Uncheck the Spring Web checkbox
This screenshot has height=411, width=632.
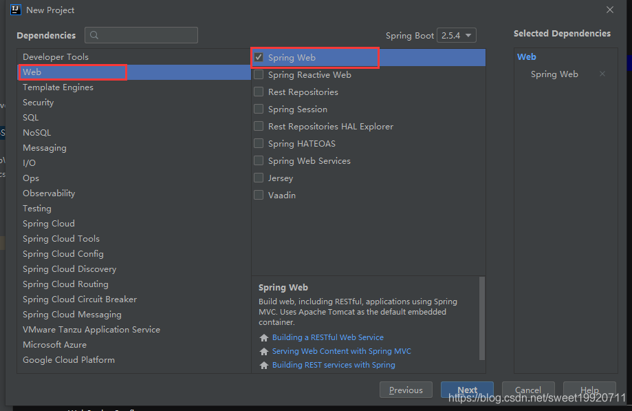[x=259, y=57]
